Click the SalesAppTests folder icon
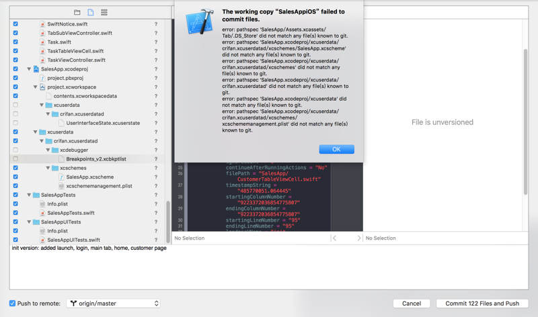 [x=36, y=195]
